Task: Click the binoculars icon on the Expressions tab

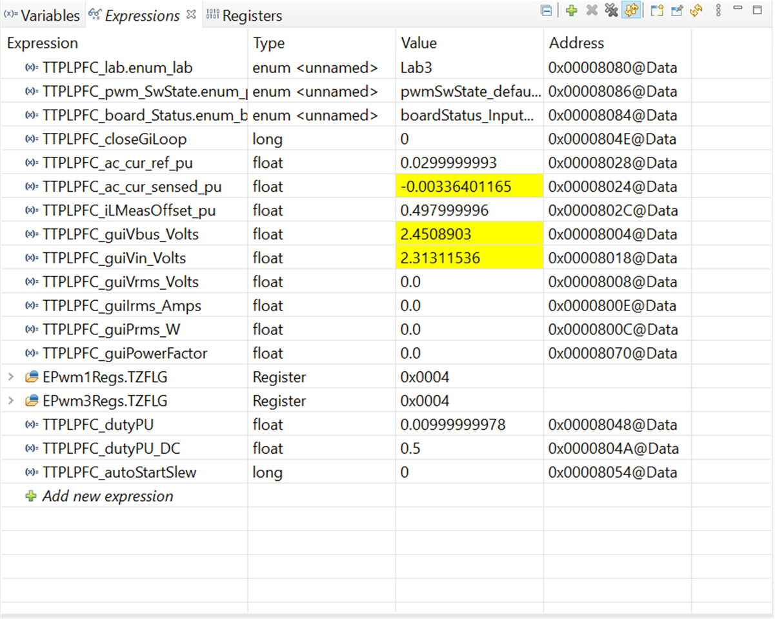Action: 95,14
